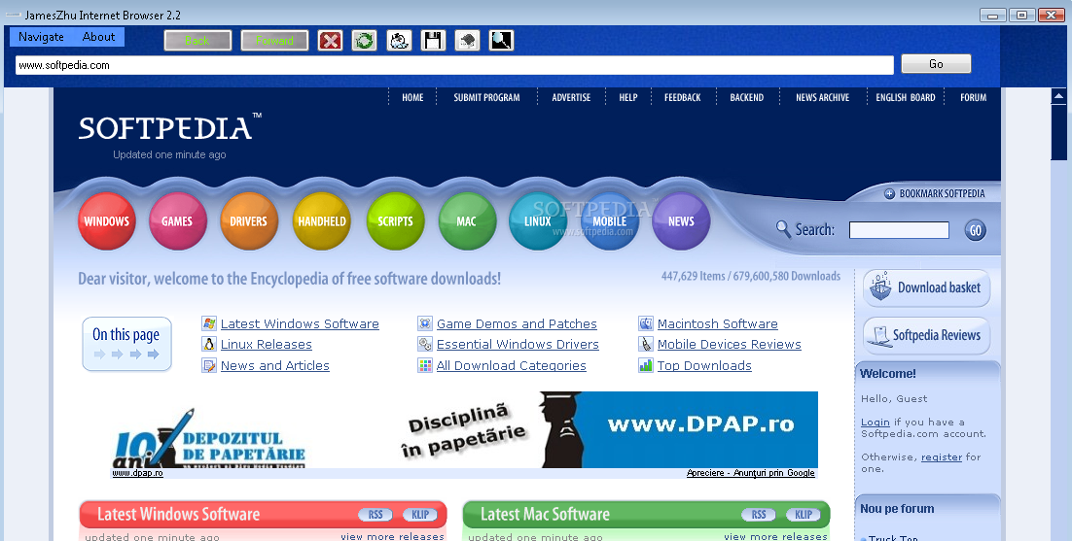The image size is (1072, 541).
Task: Click the snowman icon in the toolbar
Action: click(399, 40)
